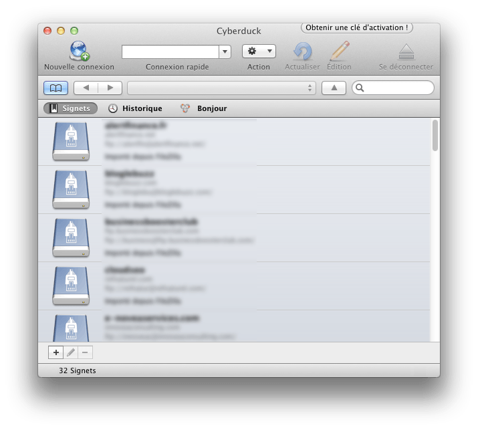478x430 pixels.
Task: Select the second bookmark drive icon
Action: coord(71,189)
